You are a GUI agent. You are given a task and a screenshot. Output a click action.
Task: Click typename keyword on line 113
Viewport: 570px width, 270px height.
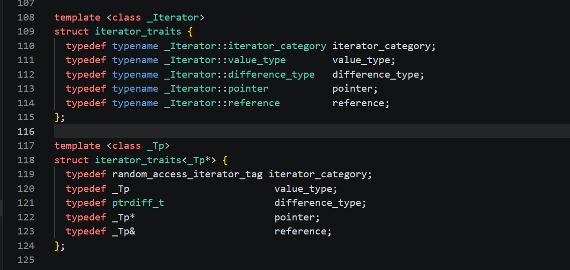(135, 89)
